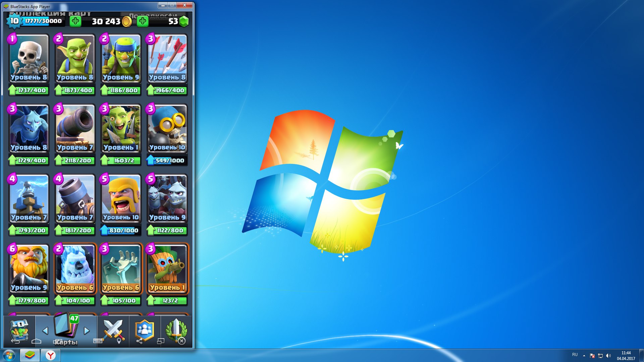
Task: Select the Royal Giant card
Action: tap(29, 269)
